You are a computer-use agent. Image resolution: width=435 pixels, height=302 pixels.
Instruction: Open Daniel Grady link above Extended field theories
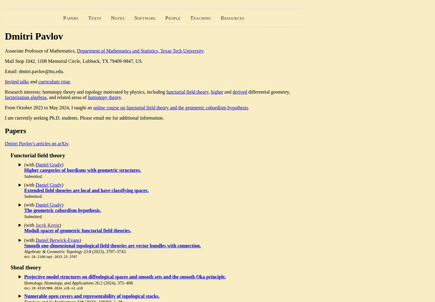[49, 185]
